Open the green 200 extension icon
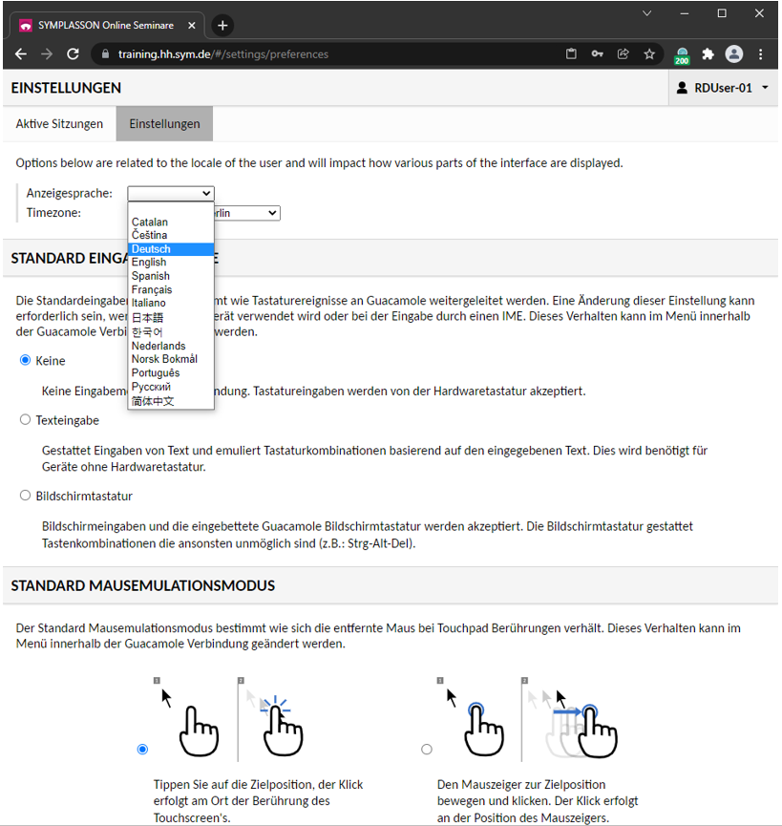 tap(682, 54)
